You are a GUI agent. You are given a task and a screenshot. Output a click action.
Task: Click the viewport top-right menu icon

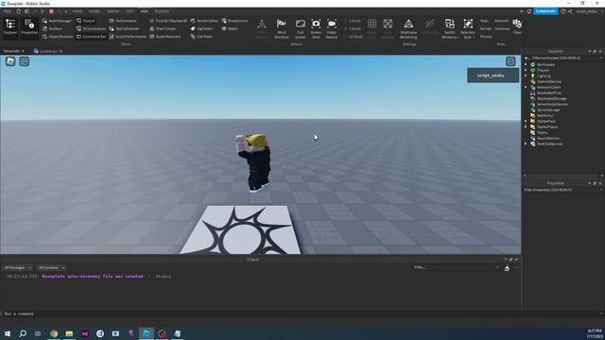(x=510, y=61)
